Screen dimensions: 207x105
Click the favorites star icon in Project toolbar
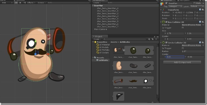click(156, 39)
